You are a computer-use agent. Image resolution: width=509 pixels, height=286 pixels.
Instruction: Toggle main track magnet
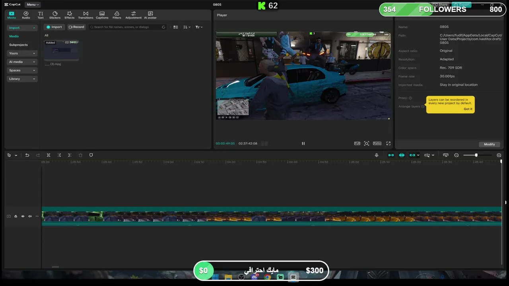tap(391, 155)
